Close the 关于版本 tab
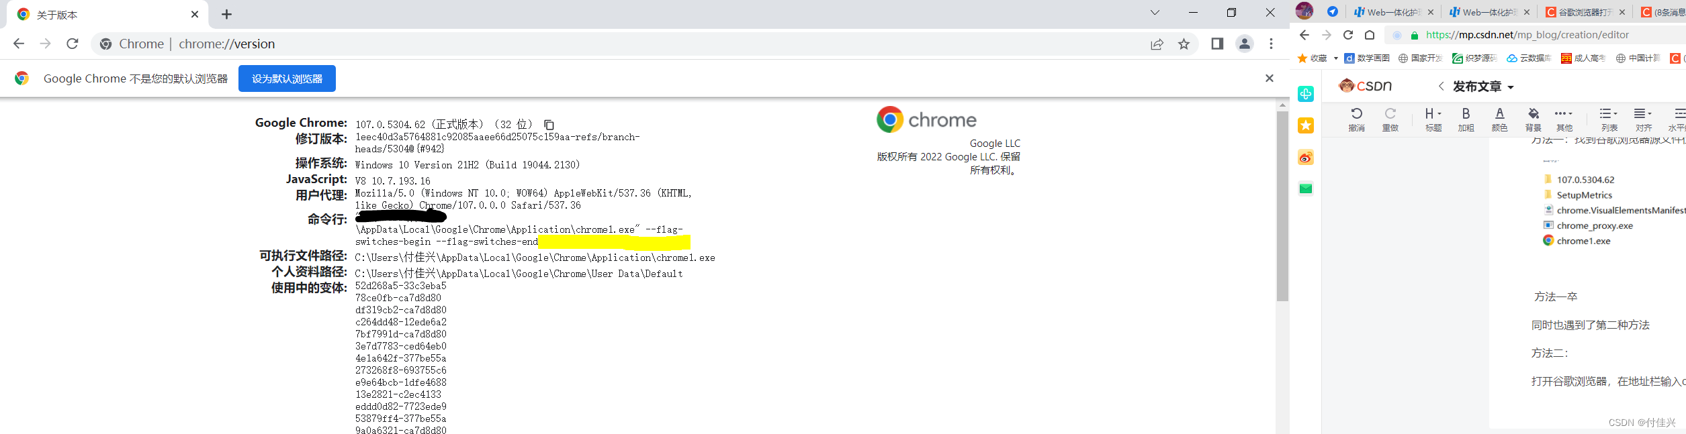The height and width of the screenshot is (434, 1686). click(195, 14)
